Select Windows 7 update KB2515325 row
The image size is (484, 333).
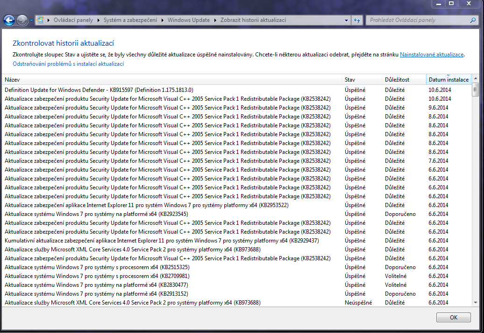[x=236, y=267]
